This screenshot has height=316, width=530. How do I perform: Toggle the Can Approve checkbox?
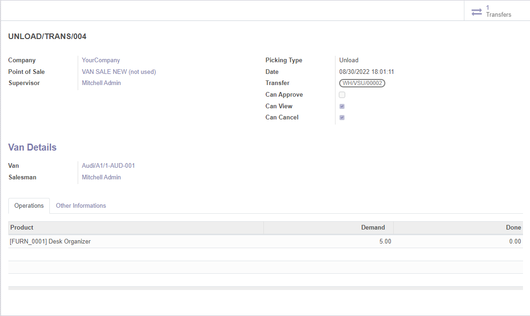coord(342,95)
